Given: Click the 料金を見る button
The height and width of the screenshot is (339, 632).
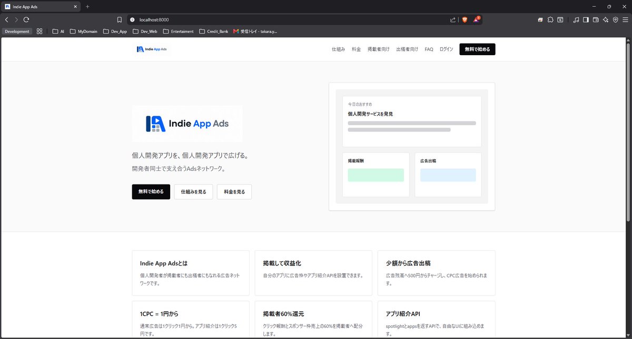Looking at the screenshot, I should pyautogui.click(x=234, y=192).
